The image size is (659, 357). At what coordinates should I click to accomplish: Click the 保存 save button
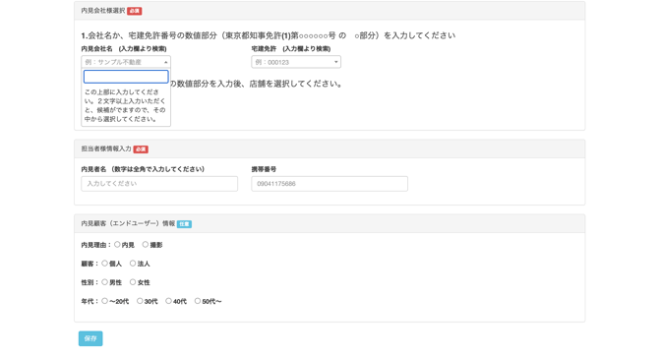(x=90, y=338)
